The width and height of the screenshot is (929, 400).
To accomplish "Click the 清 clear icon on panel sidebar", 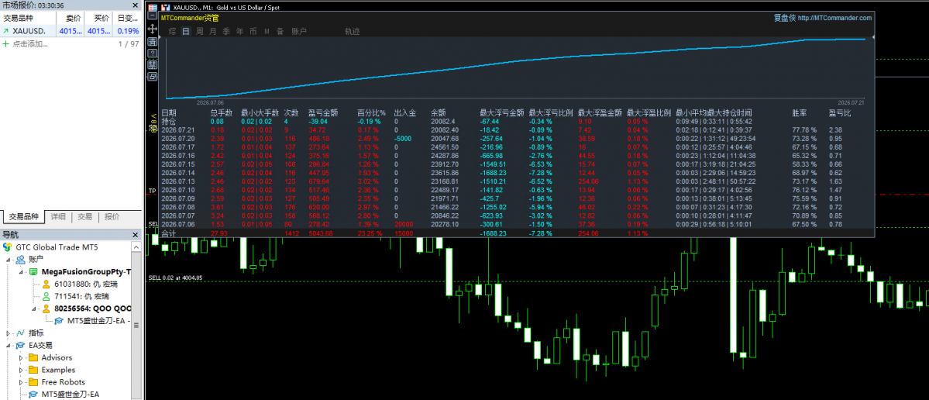I will click(x=153, y=42).
